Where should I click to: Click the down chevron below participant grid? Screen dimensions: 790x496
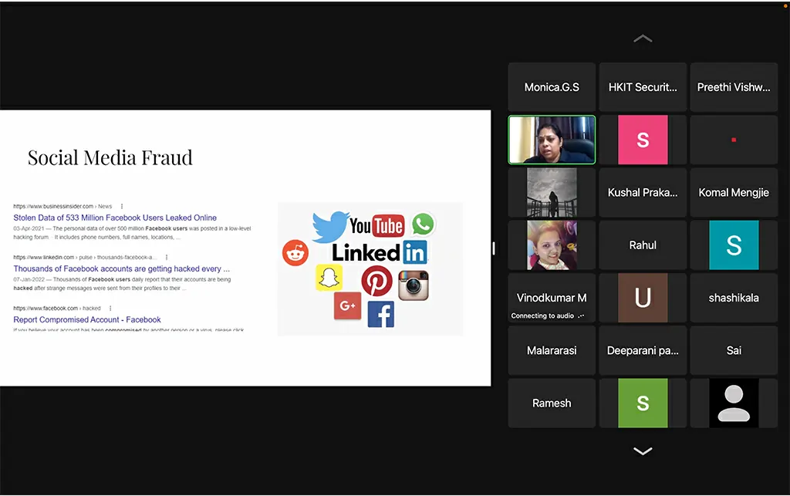(643, 450)
